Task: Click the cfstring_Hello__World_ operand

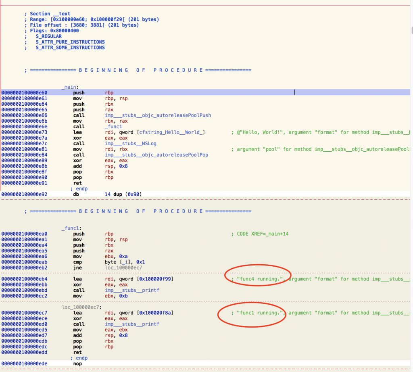Action: [x=171, y=132]
